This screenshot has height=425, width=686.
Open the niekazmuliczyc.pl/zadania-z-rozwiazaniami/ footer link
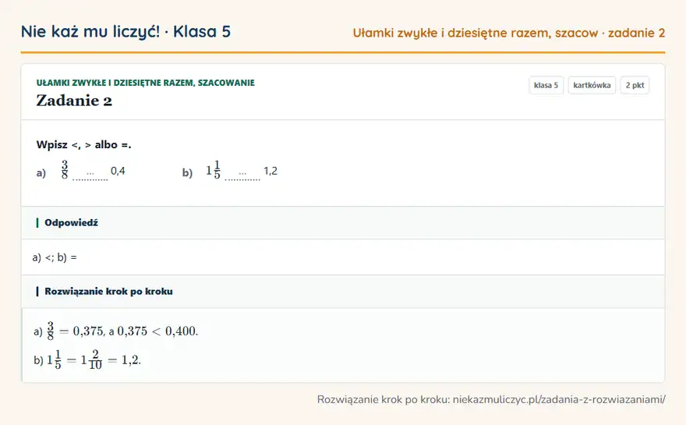[559, 399]
